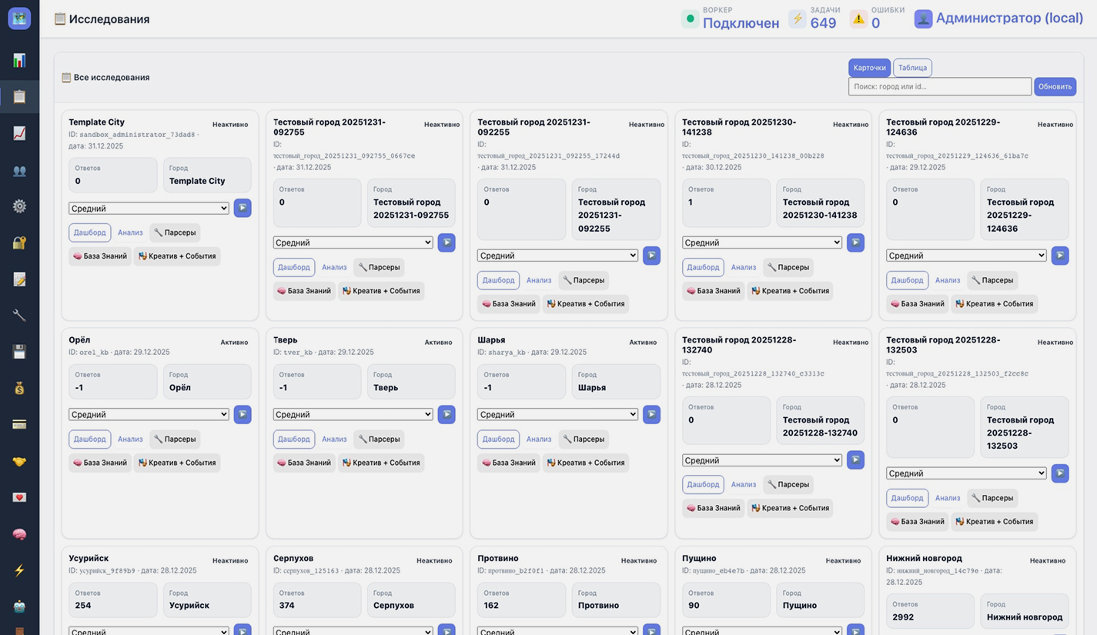Click the lightning bolt sidebar icon
The image size is (1097, 635).
(x=19, y=570)
